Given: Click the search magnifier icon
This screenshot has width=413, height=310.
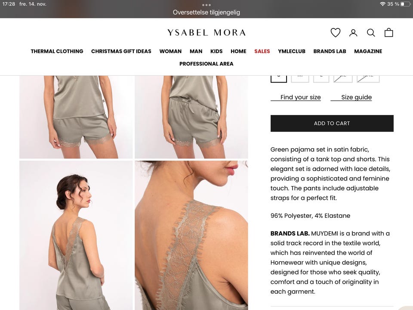Looking at the screenshot, I should [x=371, y=33].
